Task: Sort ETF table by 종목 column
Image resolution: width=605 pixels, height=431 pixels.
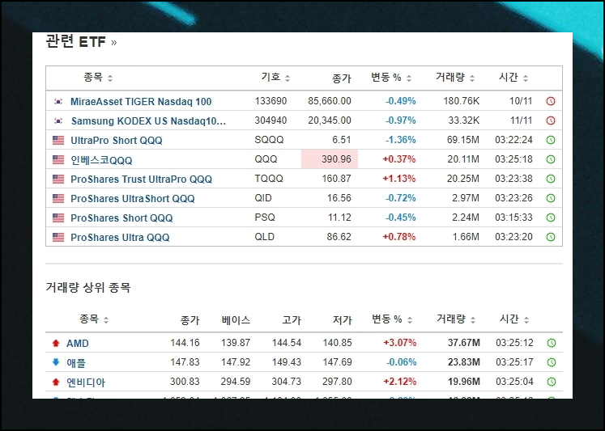Action: pyautogui.click(x=98, y=78)
